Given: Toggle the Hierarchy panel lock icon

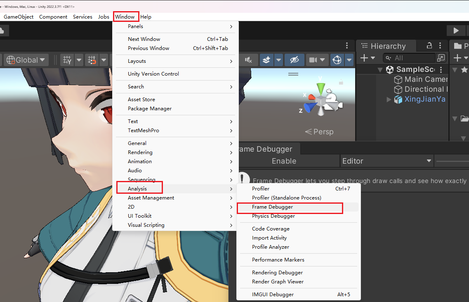Looking at the screenshot, I should [429, 46].
